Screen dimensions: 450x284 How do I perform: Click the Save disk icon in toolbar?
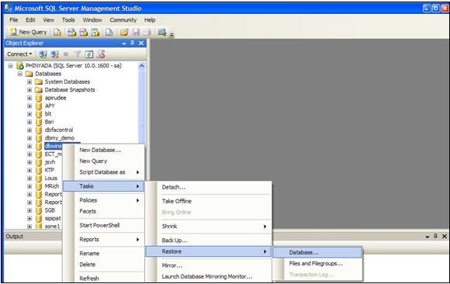click(x=136, y=32)
